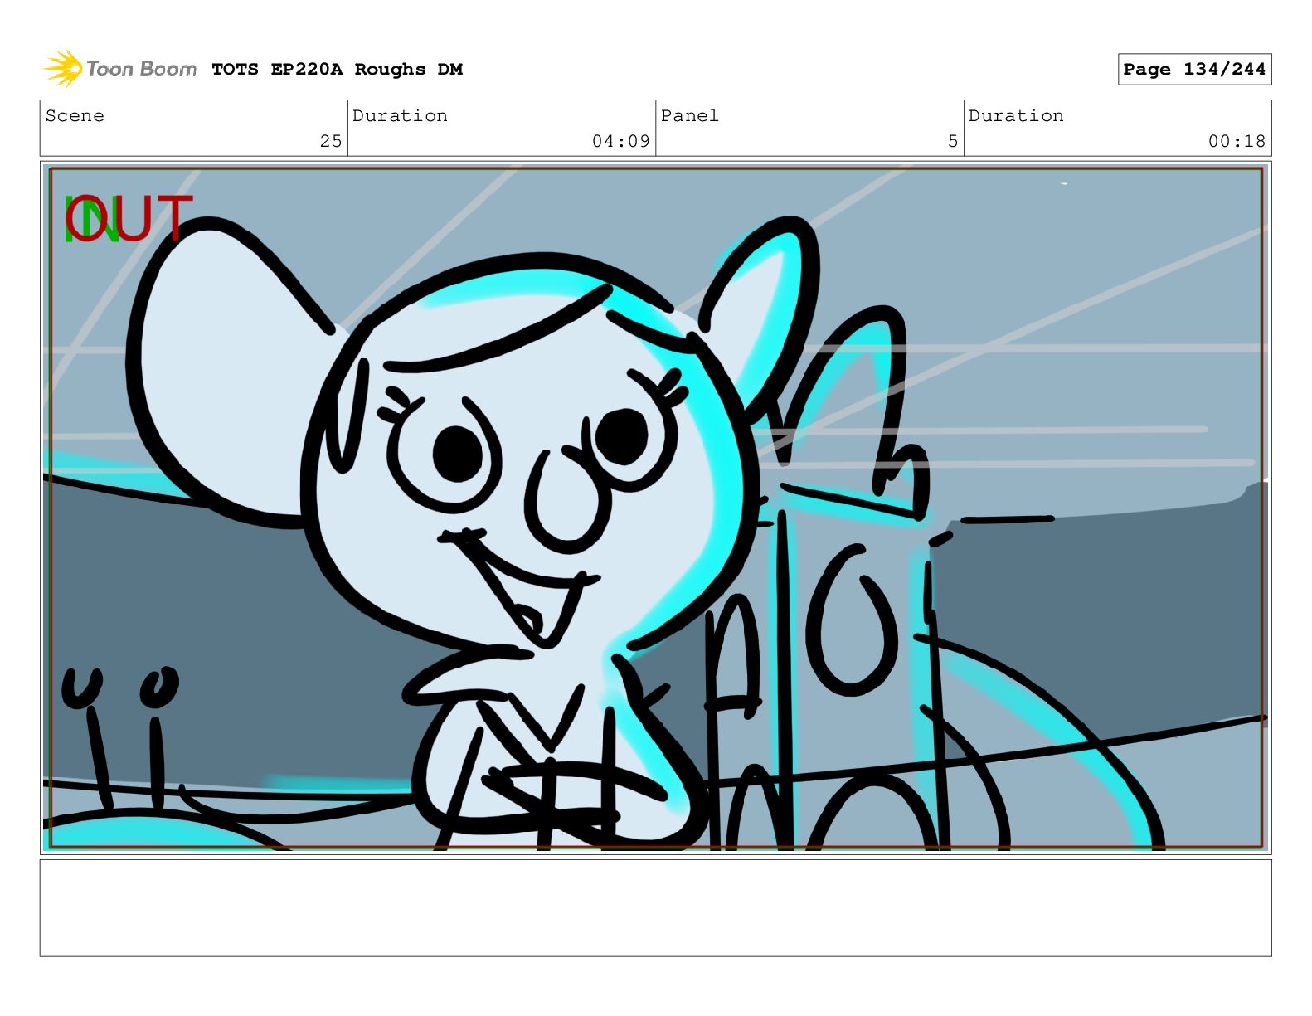Click the 'Scene' header label
This screenshot has height=1016, width=1312.
75,116
